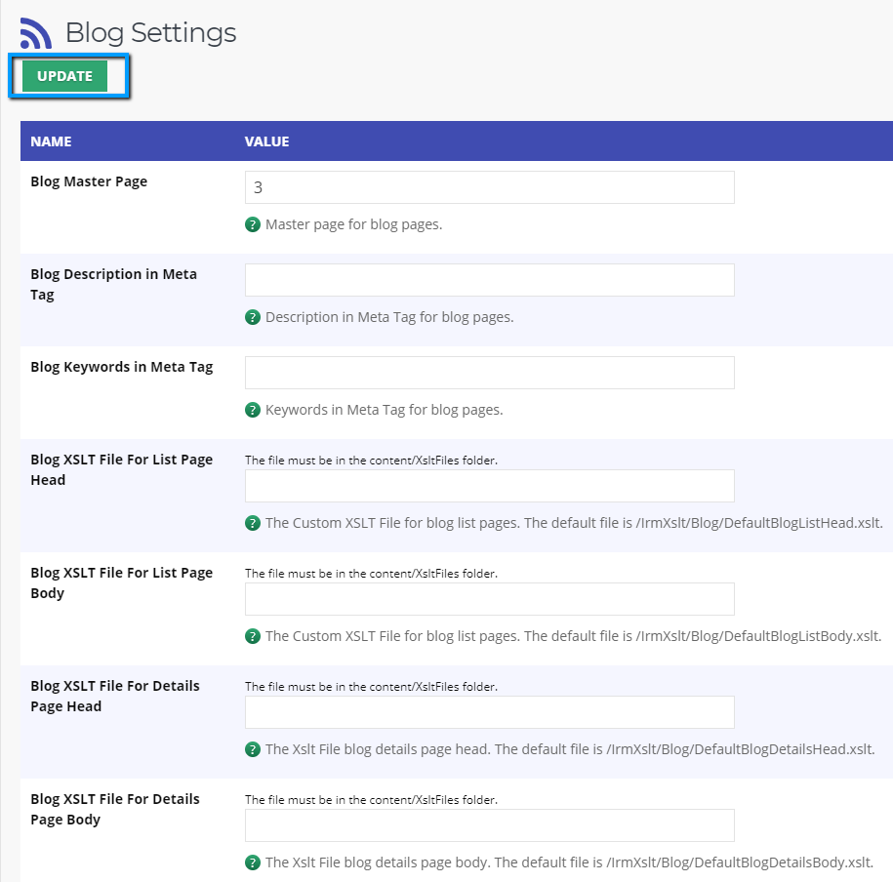
Task: Click help icon beside Description in Meta Tag
Action: tap(253, 317)
